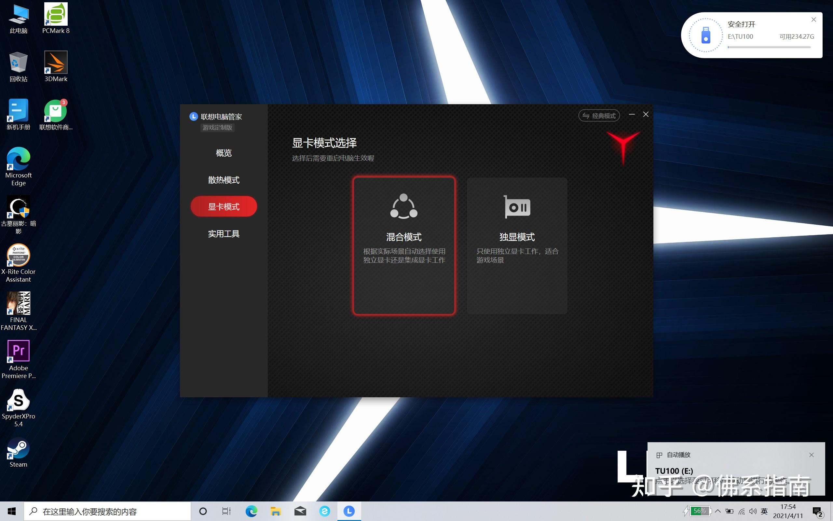Click the red Legion Y logo
833x521 pixels.
pos(623,148)
